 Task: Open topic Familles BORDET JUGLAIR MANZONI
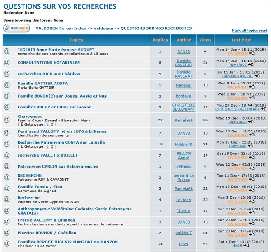point(68,242)
